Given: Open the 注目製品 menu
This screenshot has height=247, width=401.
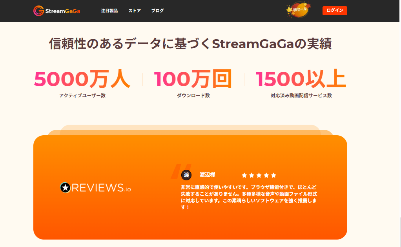Looking at the screenshot, I should pyautogui.click(x=109, y=11).
